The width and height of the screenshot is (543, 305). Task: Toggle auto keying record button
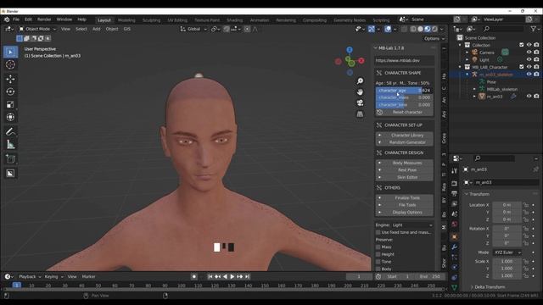[x=194, y=277]
